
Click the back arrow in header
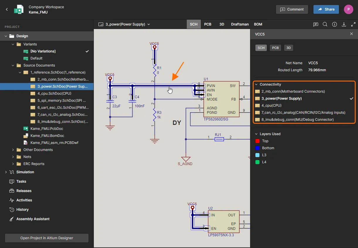point(7,9)
